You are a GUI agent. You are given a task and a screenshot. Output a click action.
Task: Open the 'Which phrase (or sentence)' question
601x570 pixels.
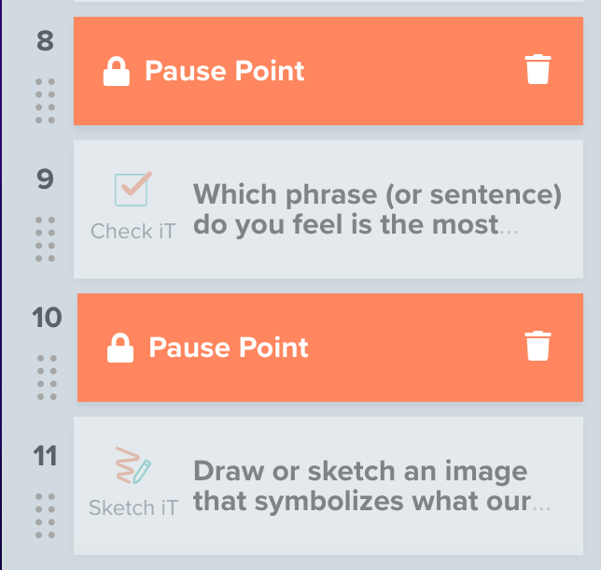tap(377, 210)
